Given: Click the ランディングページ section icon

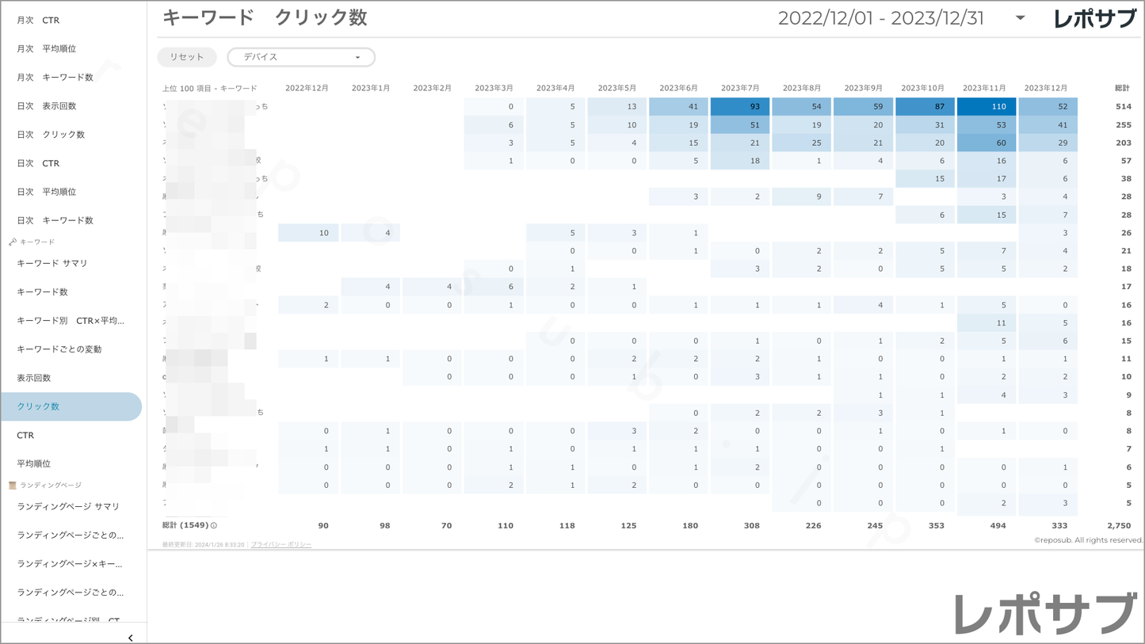Looking at the screenshot, I should 12,485.
